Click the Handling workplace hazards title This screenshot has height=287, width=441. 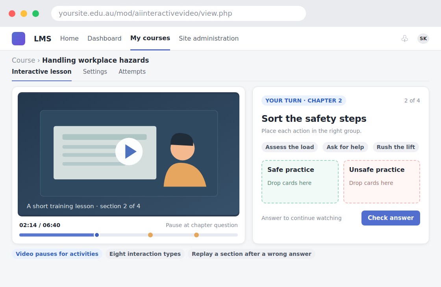coord(95,60)
